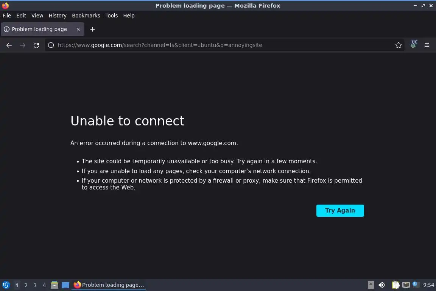Open the system start menu icon
The height and width of the screenshot is (291, 436).
point(6,285)
